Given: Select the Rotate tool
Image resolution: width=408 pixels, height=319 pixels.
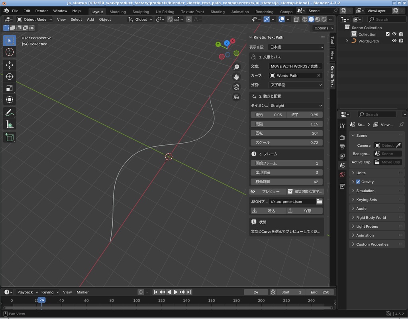Looking at the screenshot, I should click(10, 77).
